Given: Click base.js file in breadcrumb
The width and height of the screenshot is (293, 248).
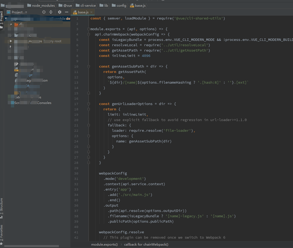Looking at the screenshot, I should [138, 6].
